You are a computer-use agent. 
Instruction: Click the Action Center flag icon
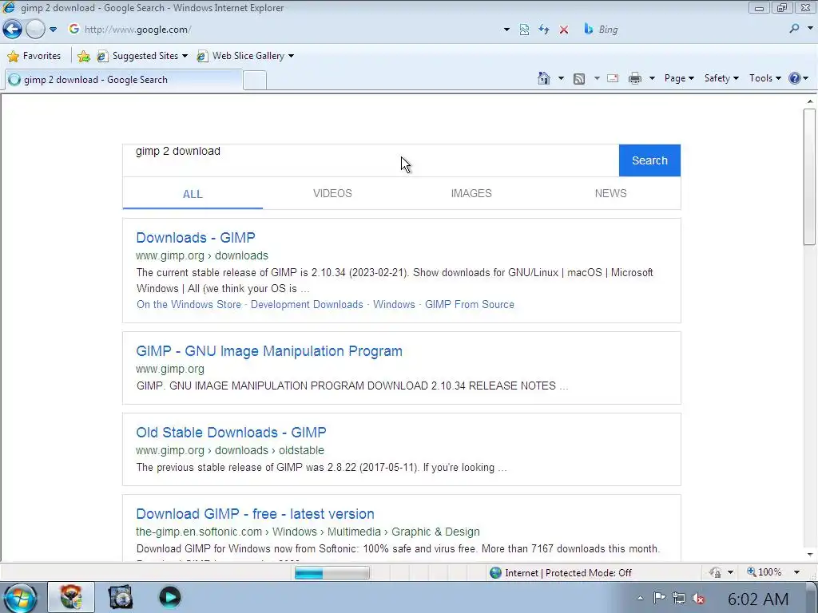(x=659, y=598)
